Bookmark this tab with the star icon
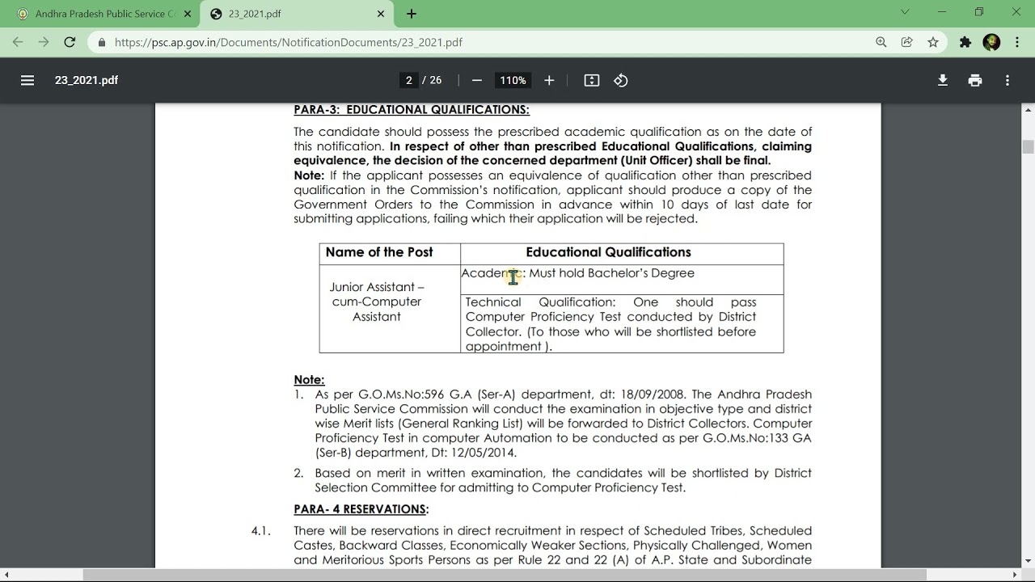 point(933,42)
